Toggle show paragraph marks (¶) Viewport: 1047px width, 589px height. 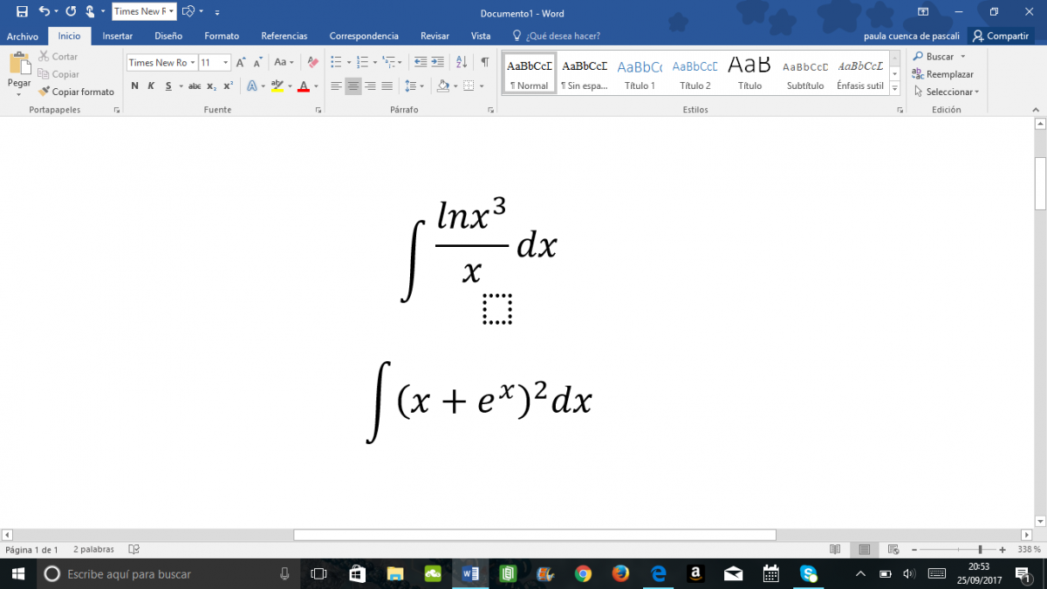coord(485,63)
